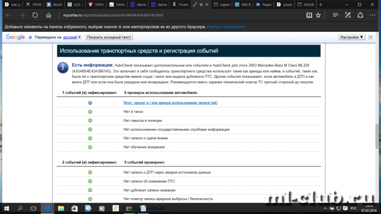Click the Back navigation arrow
This screenshot has width=381, height=214.
point(8,15)
